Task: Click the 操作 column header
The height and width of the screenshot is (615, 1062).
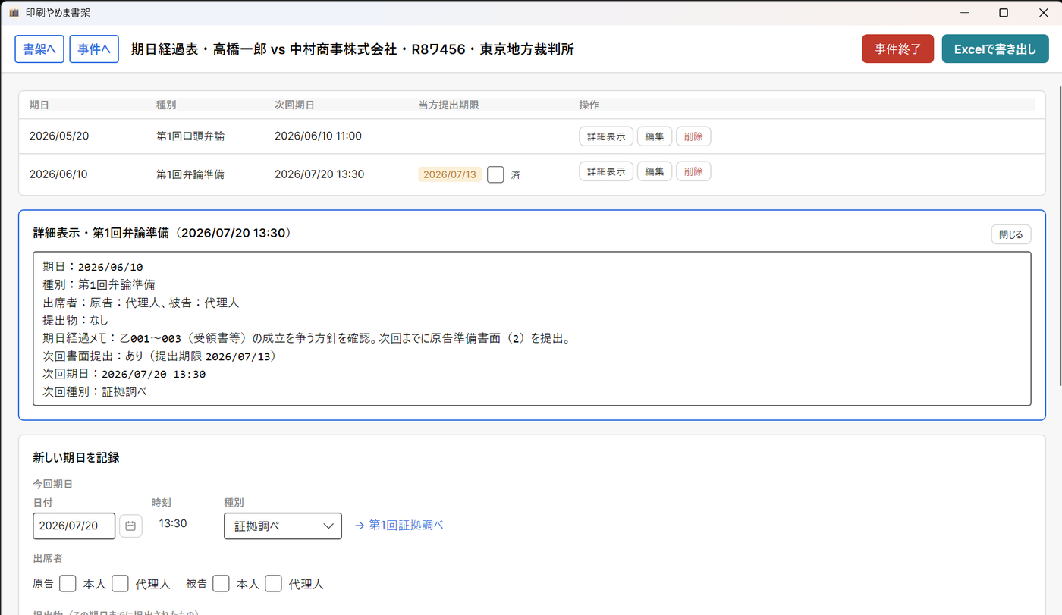Action: point(589,105)
